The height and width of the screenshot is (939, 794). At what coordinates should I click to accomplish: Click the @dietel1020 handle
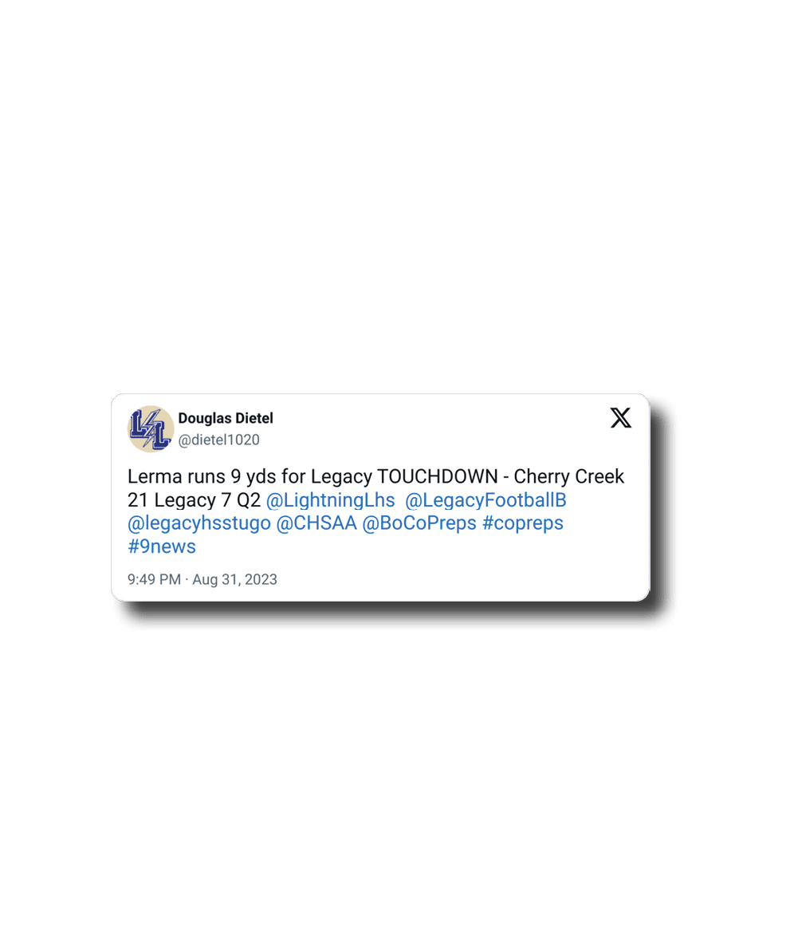pos(219,440)
